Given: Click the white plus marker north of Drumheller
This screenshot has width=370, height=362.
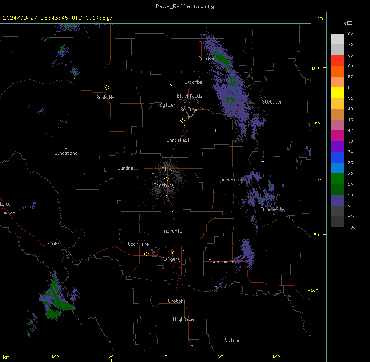Looking at the screenshot, I should (263, 161).
